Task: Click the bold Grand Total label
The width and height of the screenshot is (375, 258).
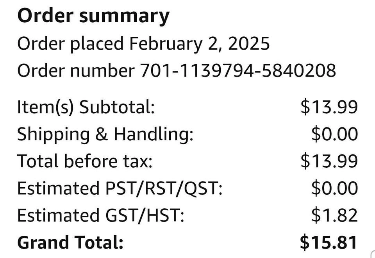Action: click(x=70, y=242)
